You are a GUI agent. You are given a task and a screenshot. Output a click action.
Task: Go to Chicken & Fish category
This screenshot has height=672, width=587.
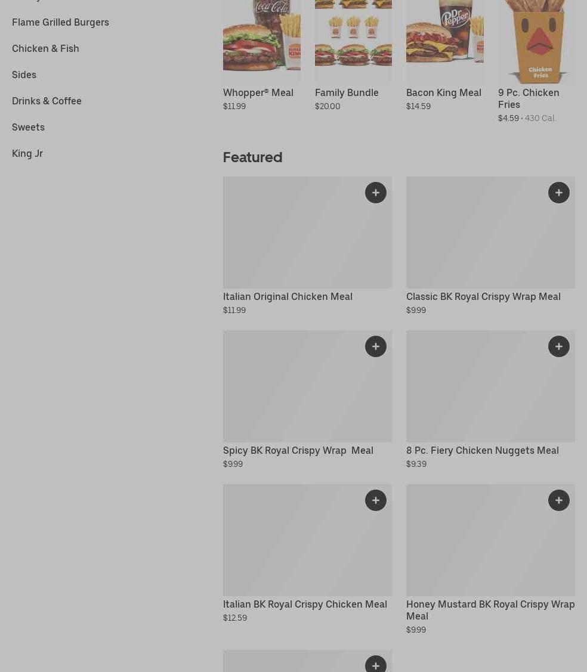(x=45, y=48)
